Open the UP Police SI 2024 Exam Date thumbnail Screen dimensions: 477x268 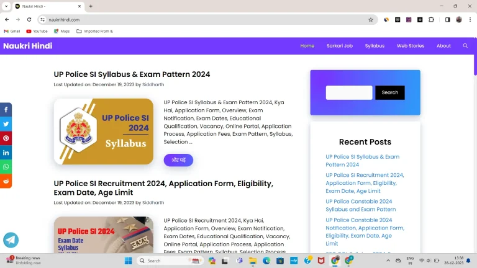(104, 234)
